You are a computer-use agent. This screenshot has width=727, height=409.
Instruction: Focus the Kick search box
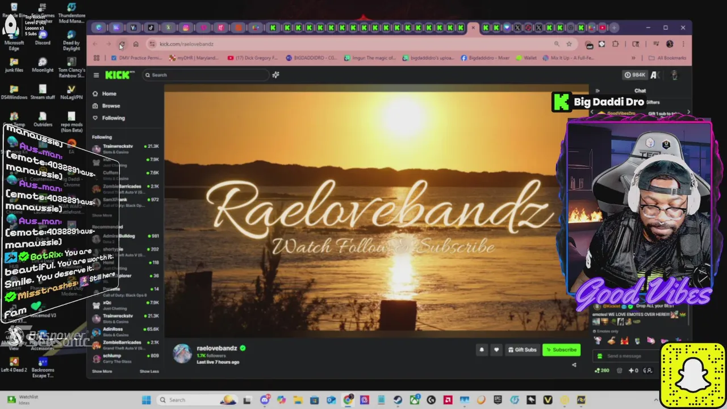pos(205,75)
